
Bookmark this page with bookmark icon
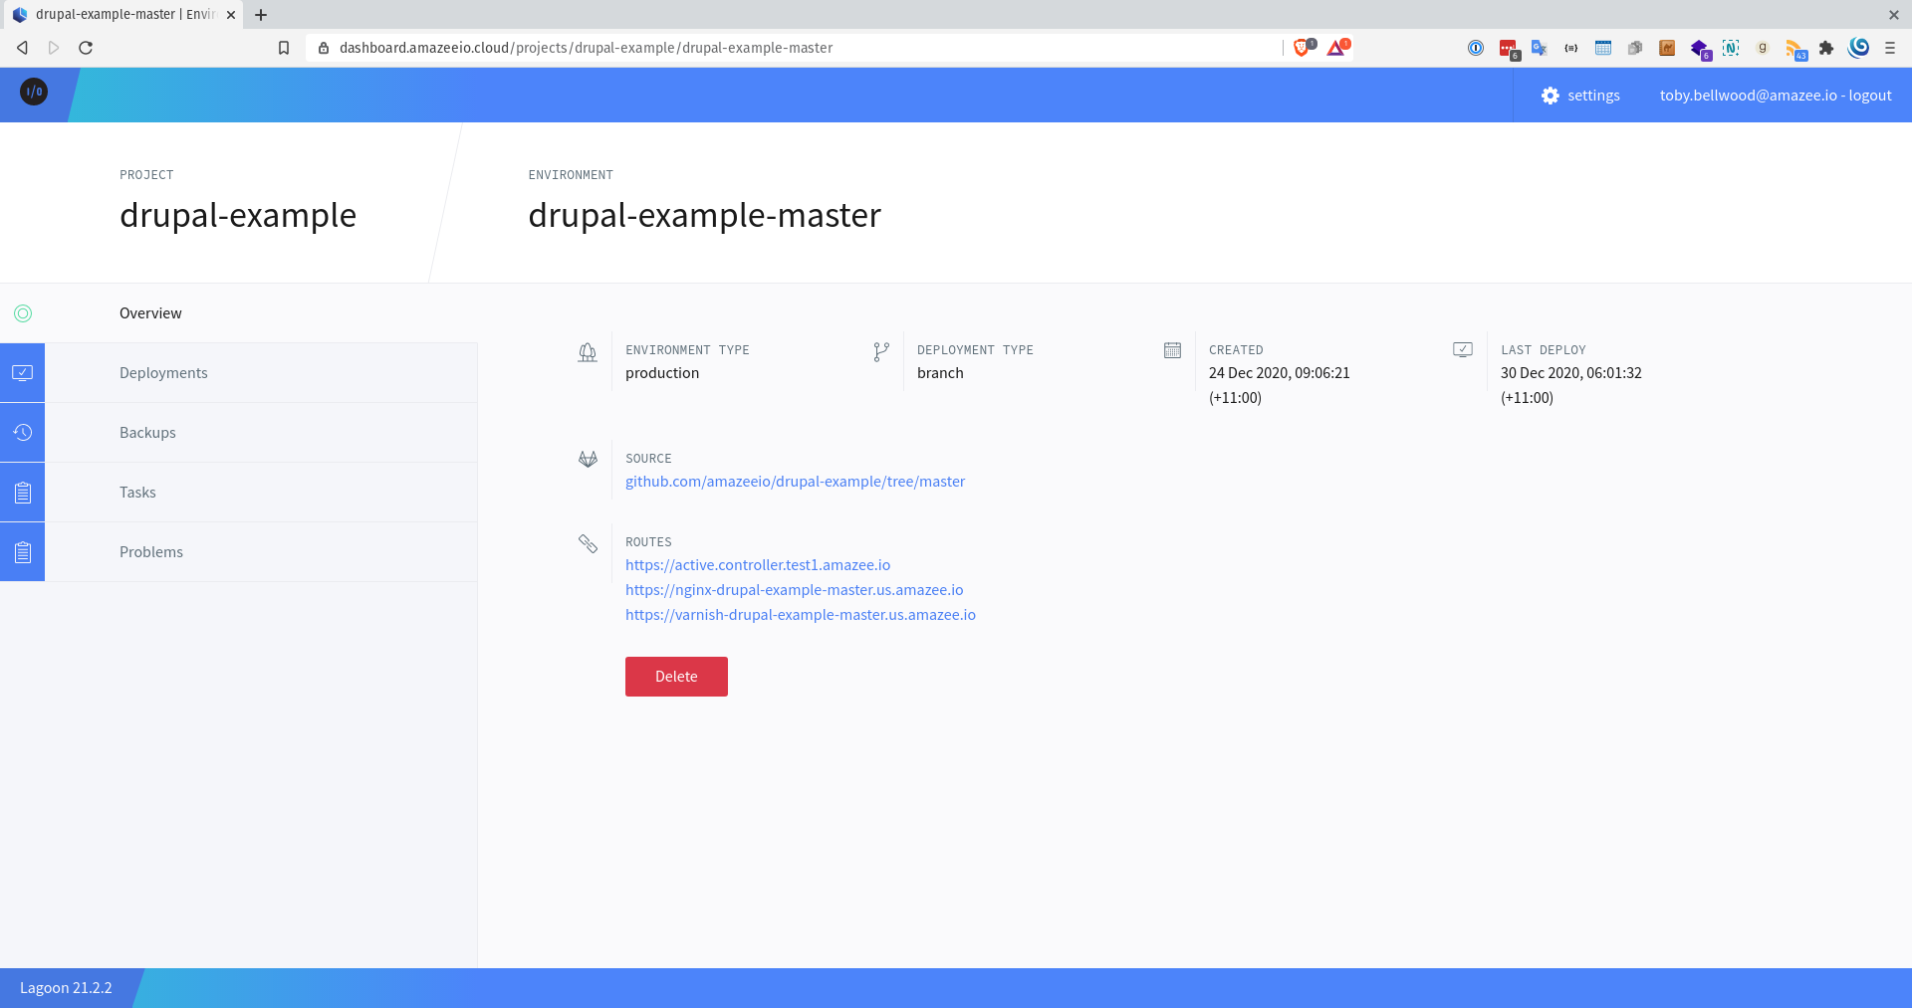[x=284, y=48]
